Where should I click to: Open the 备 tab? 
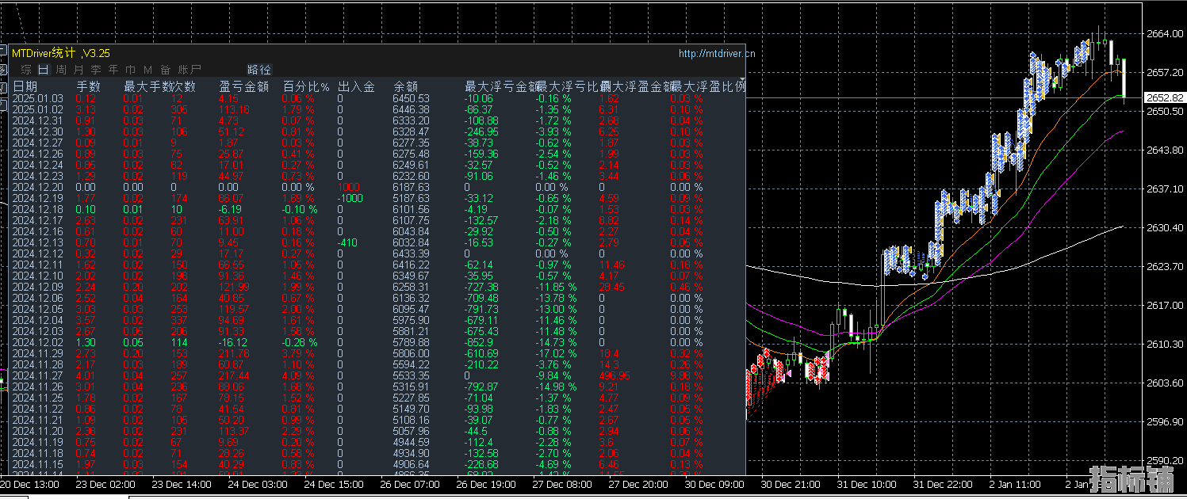[165, 70]
